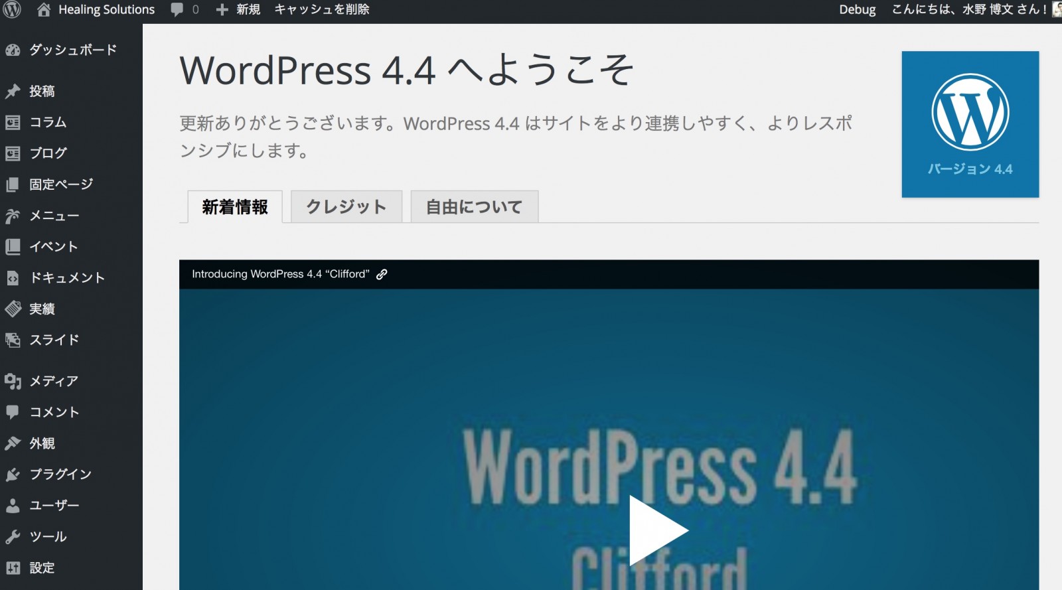This screenshot has width=1062, height=590.
Task: Click the プラグイン plug icon
Action: [13, 475]
